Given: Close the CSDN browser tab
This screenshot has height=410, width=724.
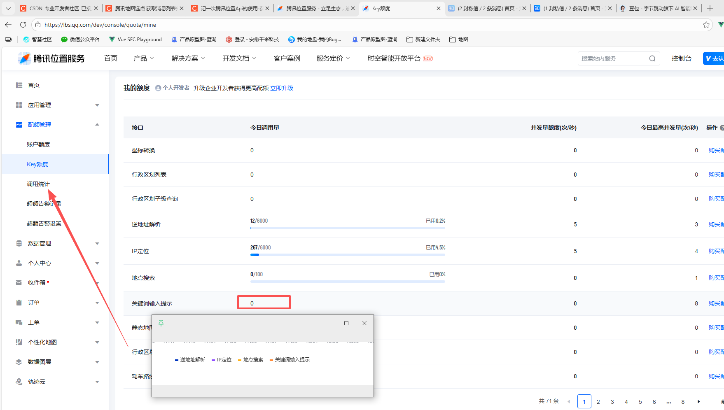Looking at the screenshot, I should 96,8.
